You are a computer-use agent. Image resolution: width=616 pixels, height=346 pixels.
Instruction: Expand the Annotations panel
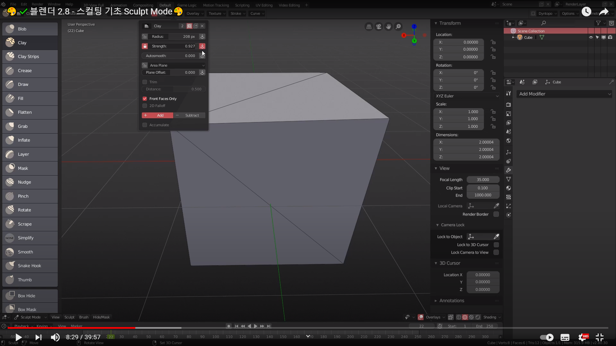(451, 301)
